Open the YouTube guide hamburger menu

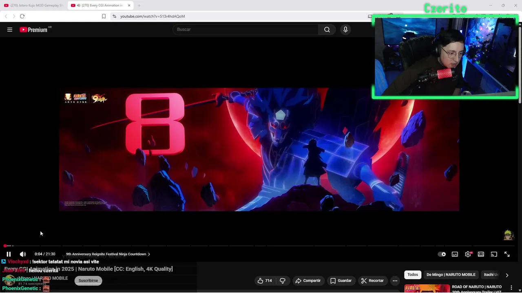coord(10,29)
